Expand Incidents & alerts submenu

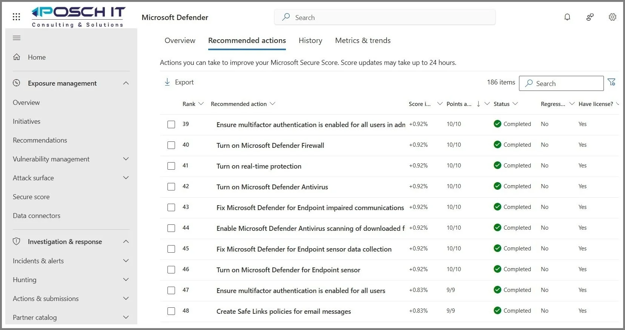tap(126, 261)
